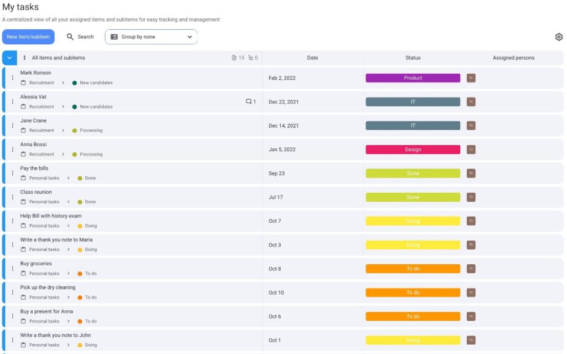This screenshot has height=354, width=567.
Task: Click orange To do status for Buy groceries
Action: 413,269
